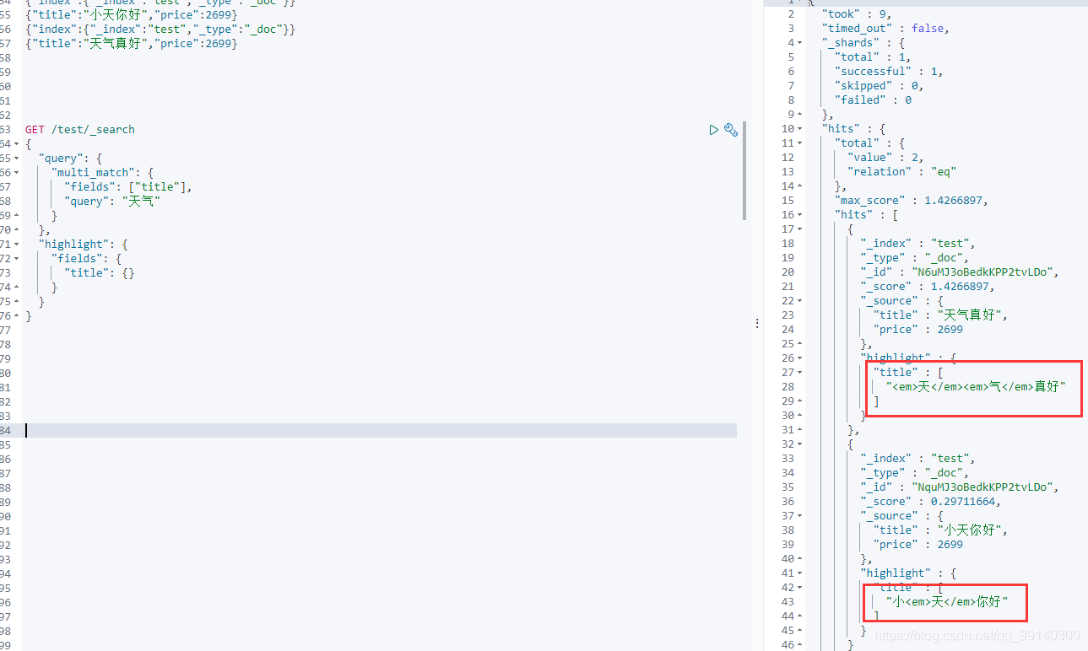Click "failed" : 0 in response
The image size is (1088, 651).
[x=873, y=100]
